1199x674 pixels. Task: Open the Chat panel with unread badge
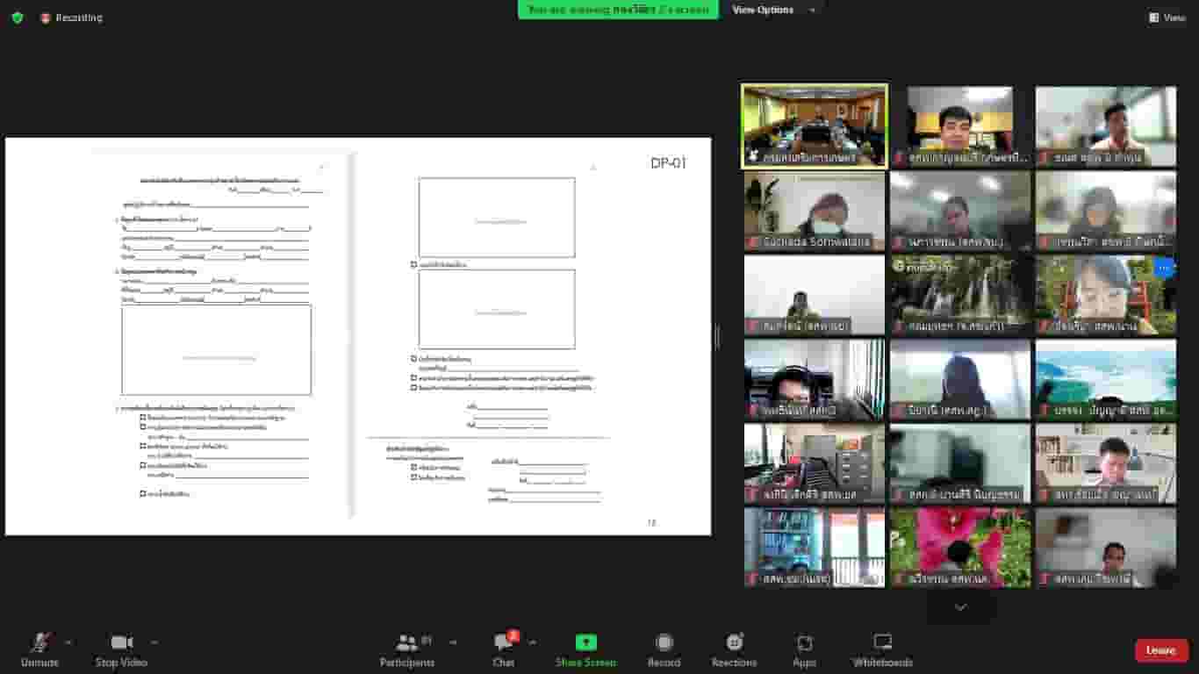click(x=504, y=643)
